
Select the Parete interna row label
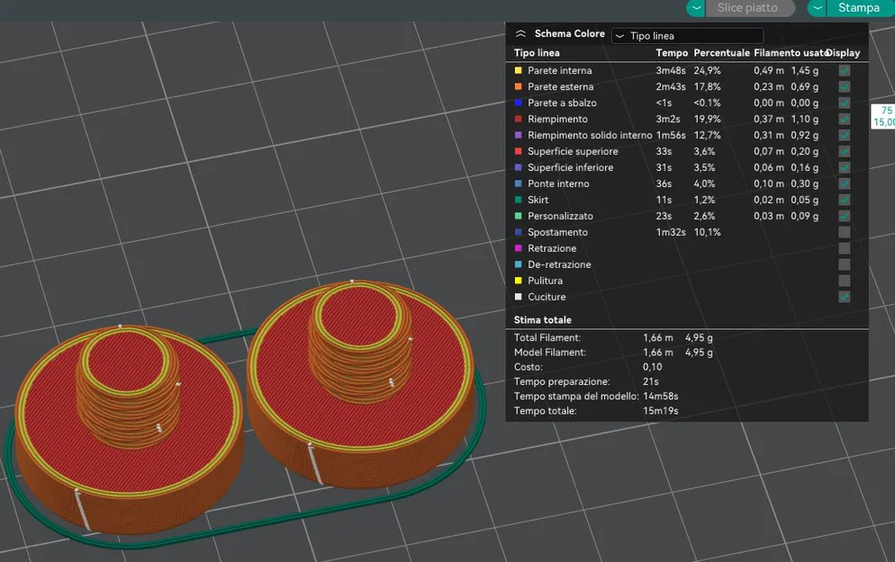[559, 71]
